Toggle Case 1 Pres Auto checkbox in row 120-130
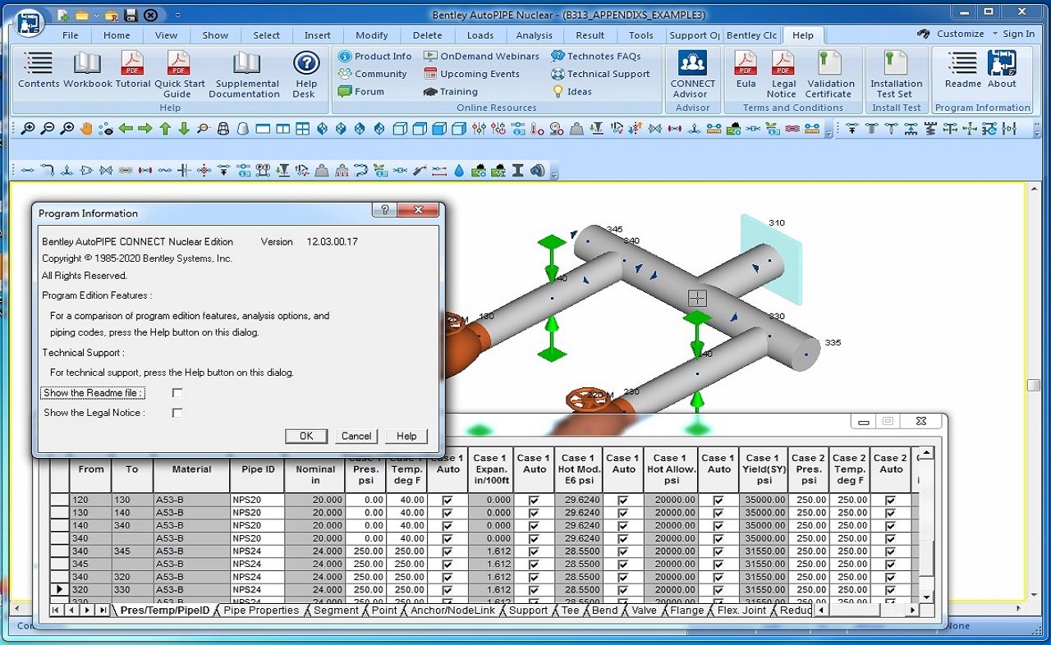The width and height of the screenshot is (1051, 645). pos(447,500)
